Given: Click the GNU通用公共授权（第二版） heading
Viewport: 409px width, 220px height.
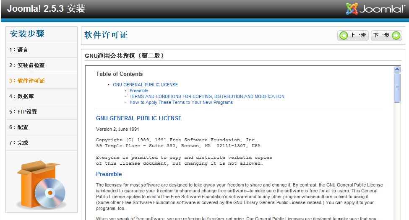Looking at the screenshot, I should 125,55.
